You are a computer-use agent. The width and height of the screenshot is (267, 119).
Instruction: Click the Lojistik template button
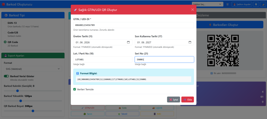click(x=157, y=108)
